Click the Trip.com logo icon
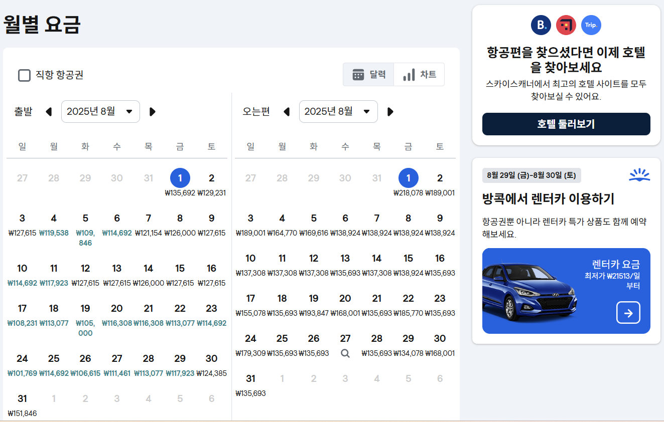 [591, 25]
